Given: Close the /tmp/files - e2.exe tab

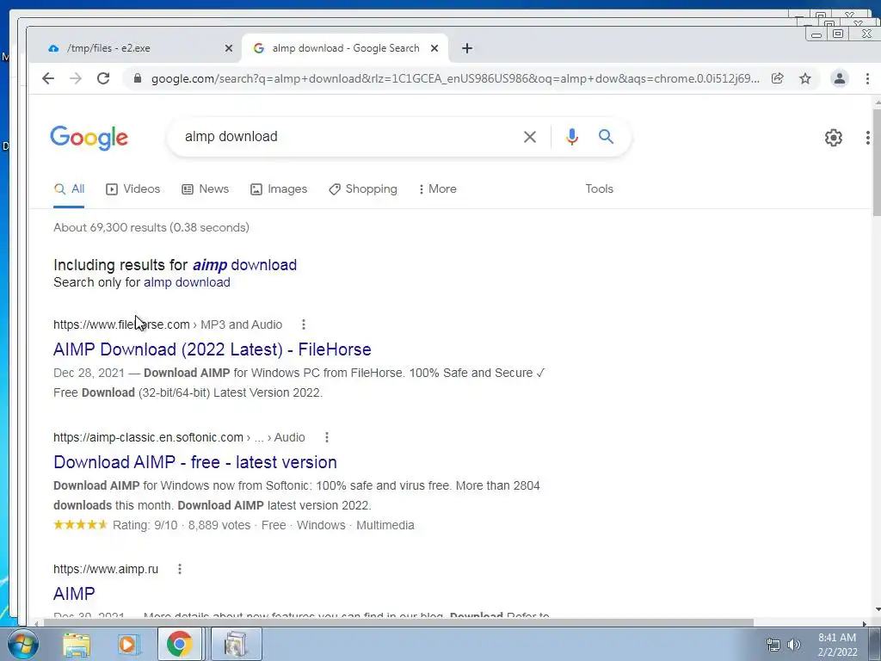Looking at the screenshot, I should pos(229,48).
